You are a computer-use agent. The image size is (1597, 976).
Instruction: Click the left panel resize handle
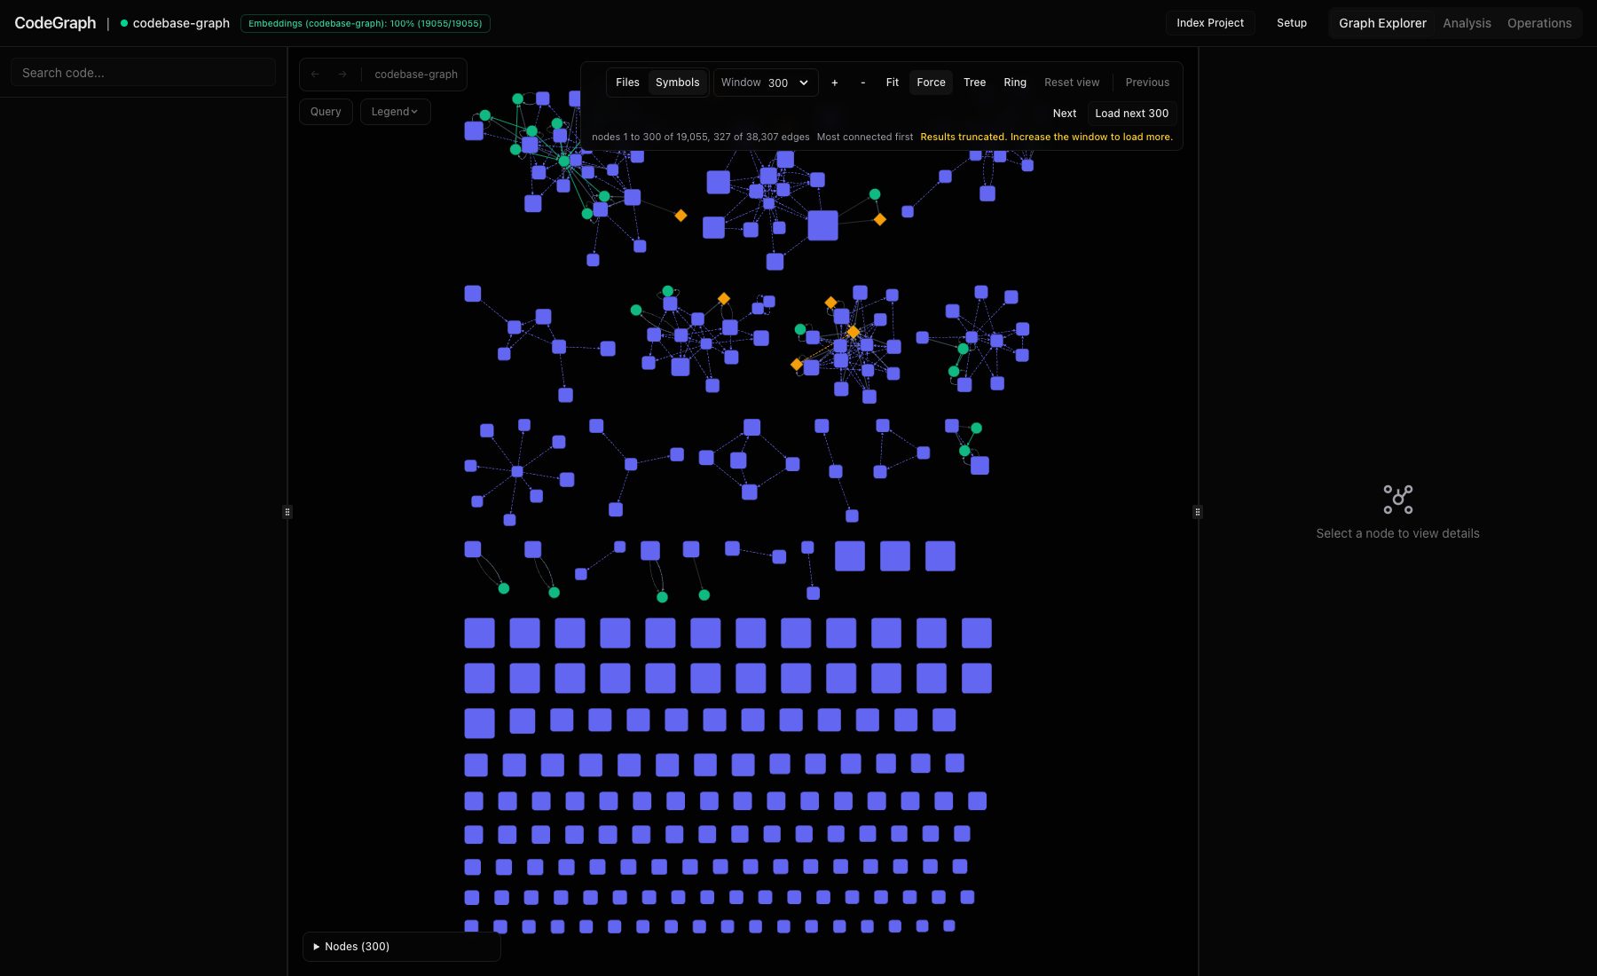(287, 512)
